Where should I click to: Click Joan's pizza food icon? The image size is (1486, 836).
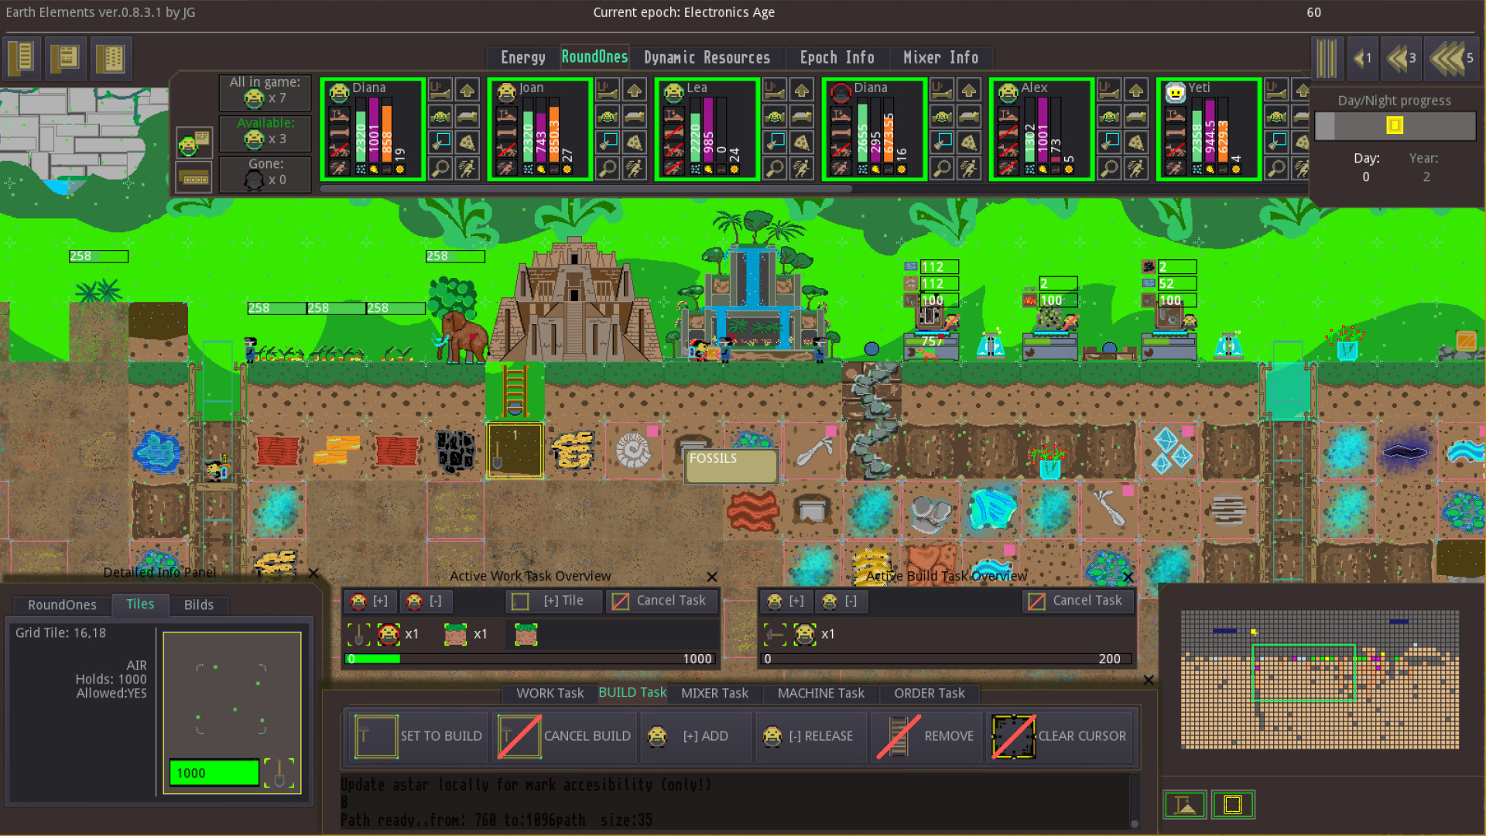pos(635,142)
